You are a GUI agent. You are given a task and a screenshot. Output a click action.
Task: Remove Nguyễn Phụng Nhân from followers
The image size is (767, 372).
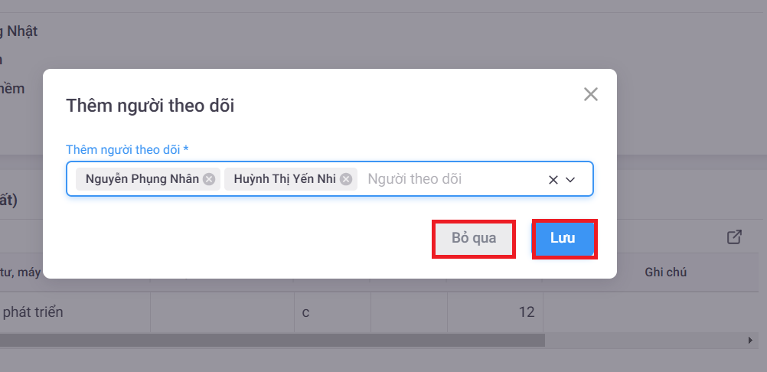(209, 179)
